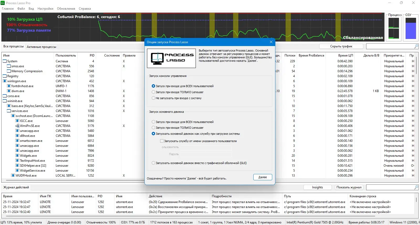Sort by the Потоки column header

point(290,55)
